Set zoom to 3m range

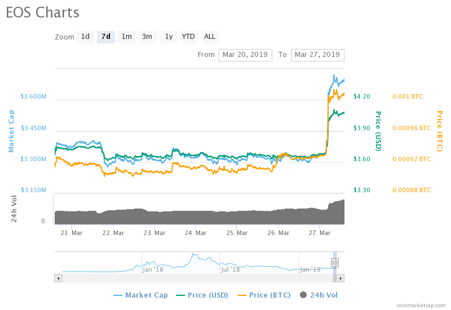pyautogui.click(x=147, y=37)
